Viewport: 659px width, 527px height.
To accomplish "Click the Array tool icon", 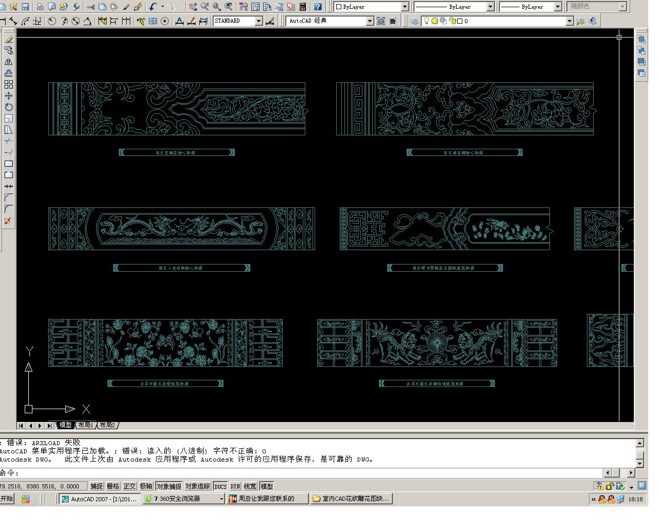I will tap(9, 84).
